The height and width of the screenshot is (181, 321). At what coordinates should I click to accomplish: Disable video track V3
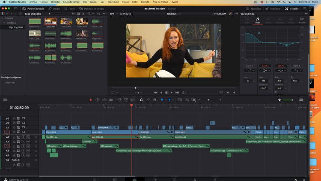pos(24,123)
